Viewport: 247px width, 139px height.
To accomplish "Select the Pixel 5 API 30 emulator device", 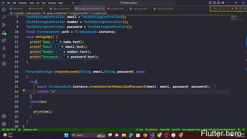I will [x=219, y=130].
